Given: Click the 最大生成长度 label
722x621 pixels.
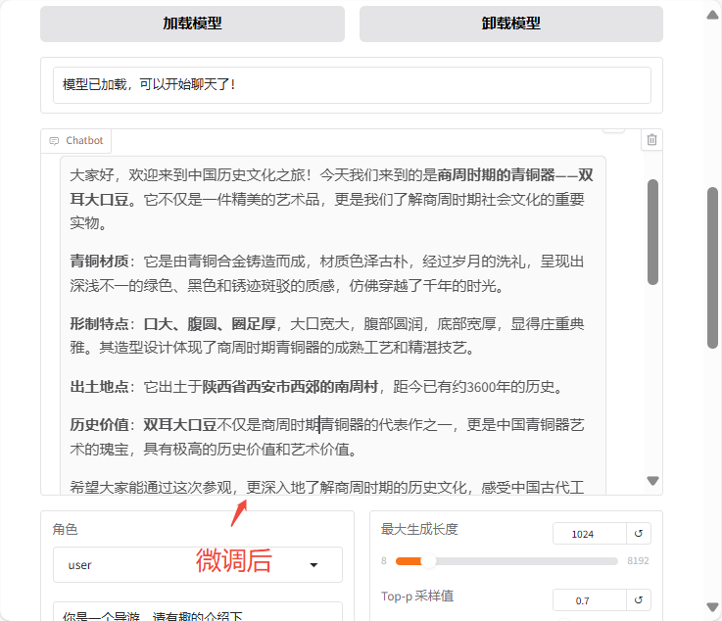Looking at the screenshot, I should pyautogui.click(x=419, y=529).
